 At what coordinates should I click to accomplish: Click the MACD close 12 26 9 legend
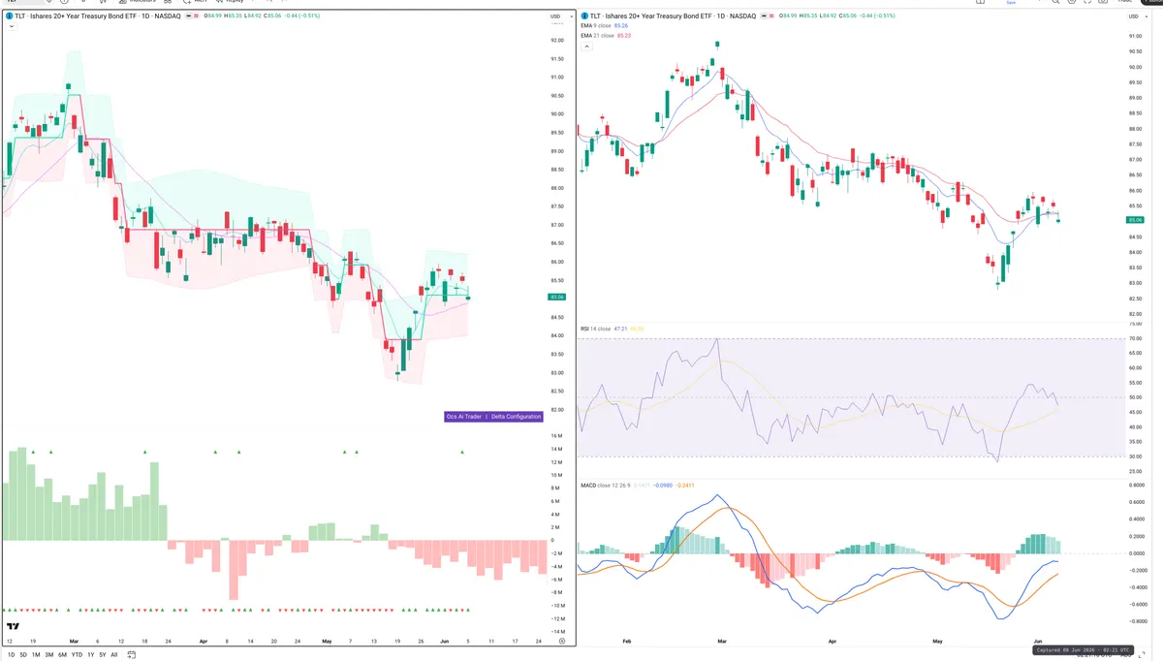click(x=605, y=485)
